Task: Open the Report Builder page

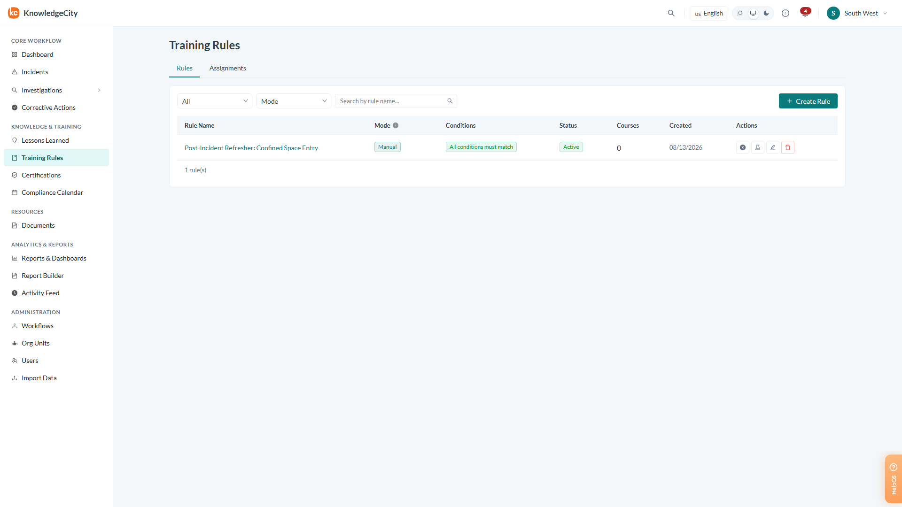Action: point(56,276)
